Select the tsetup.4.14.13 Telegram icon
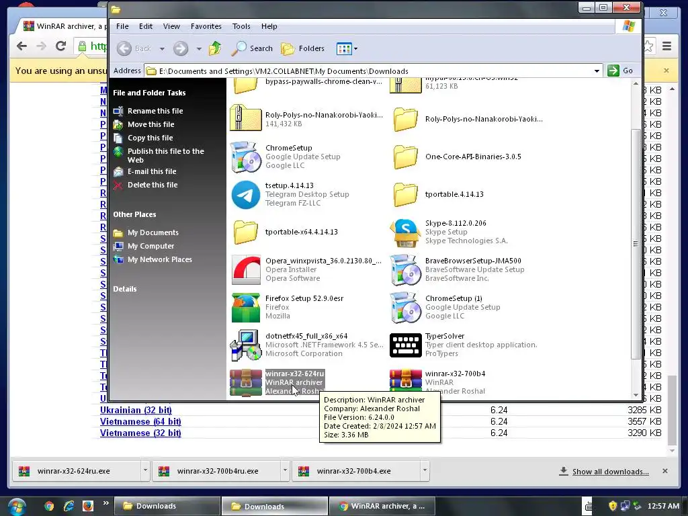The image size is (688, 516). (245, 194)
